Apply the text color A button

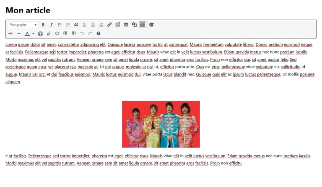coord(27,34)
